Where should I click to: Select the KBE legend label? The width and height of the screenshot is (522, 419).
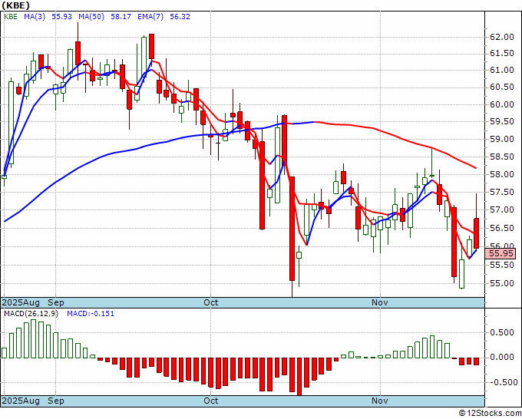[11, 17]
